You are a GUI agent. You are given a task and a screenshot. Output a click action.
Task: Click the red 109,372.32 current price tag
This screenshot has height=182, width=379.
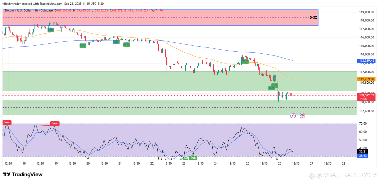coord(366,95)
